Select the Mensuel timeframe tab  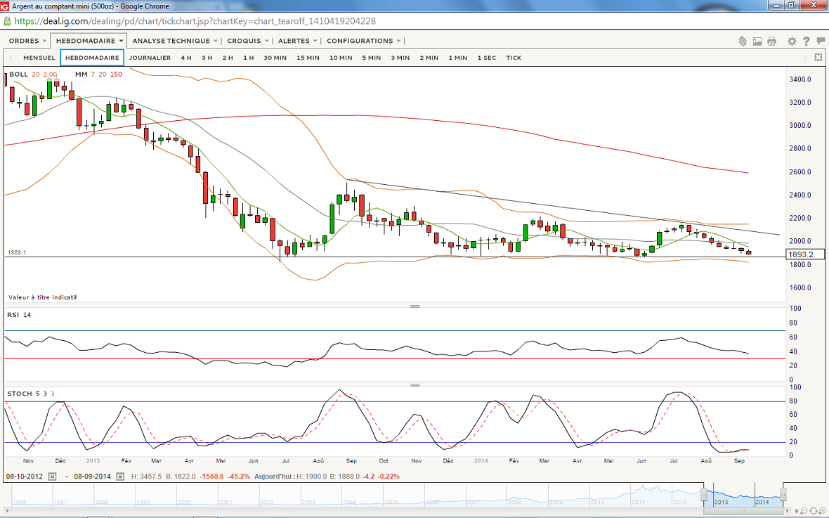(x=39, y=58)
